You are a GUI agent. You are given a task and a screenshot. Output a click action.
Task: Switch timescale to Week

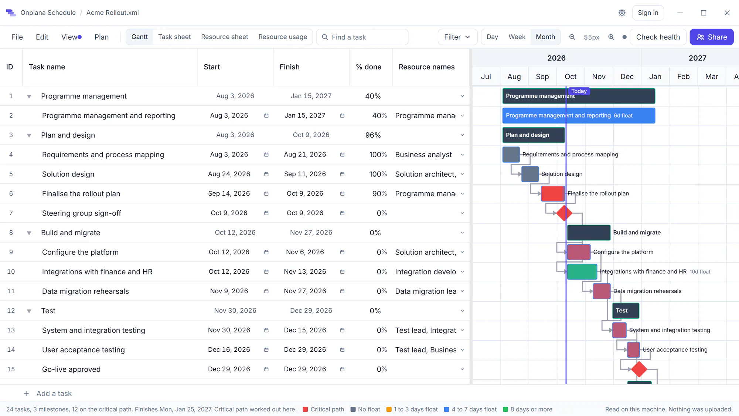517,37
